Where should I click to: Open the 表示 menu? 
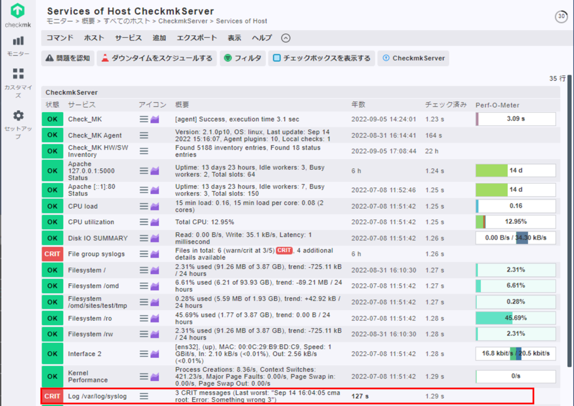tap(234, 38)
